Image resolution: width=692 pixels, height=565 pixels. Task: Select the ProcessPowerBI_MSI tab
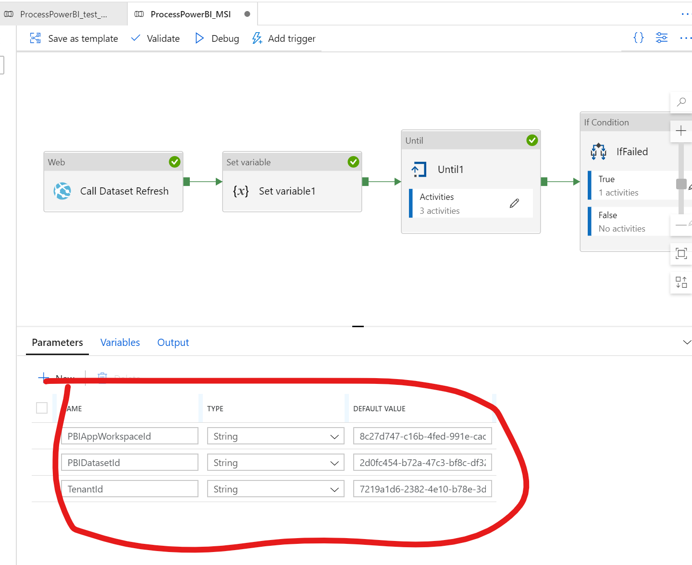[x=192, y=14]
